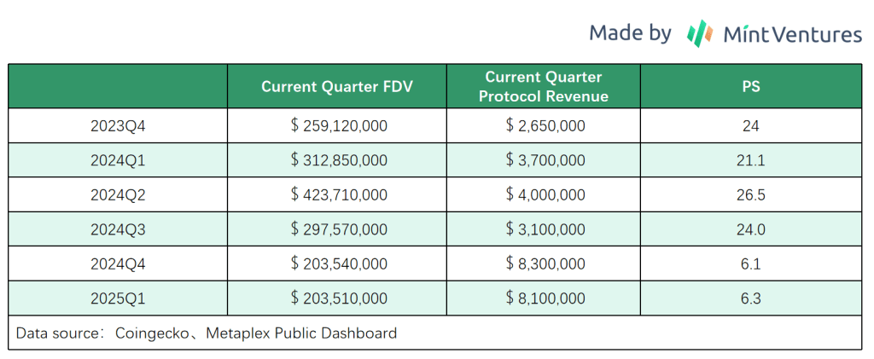
Task: Click the $ 259,120,000 FDV value
Action: [x=339, y=126]
